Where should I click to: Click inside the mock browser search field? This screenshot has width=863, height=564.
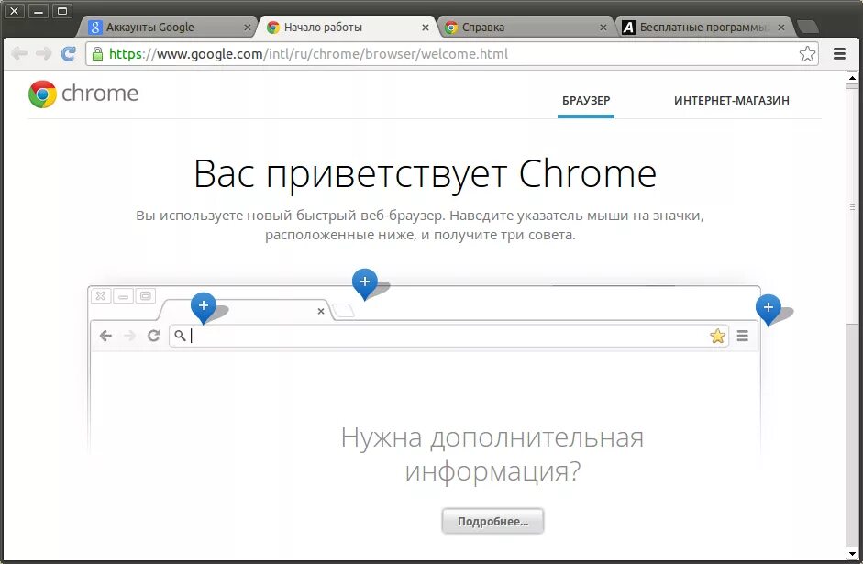(448, 336)
